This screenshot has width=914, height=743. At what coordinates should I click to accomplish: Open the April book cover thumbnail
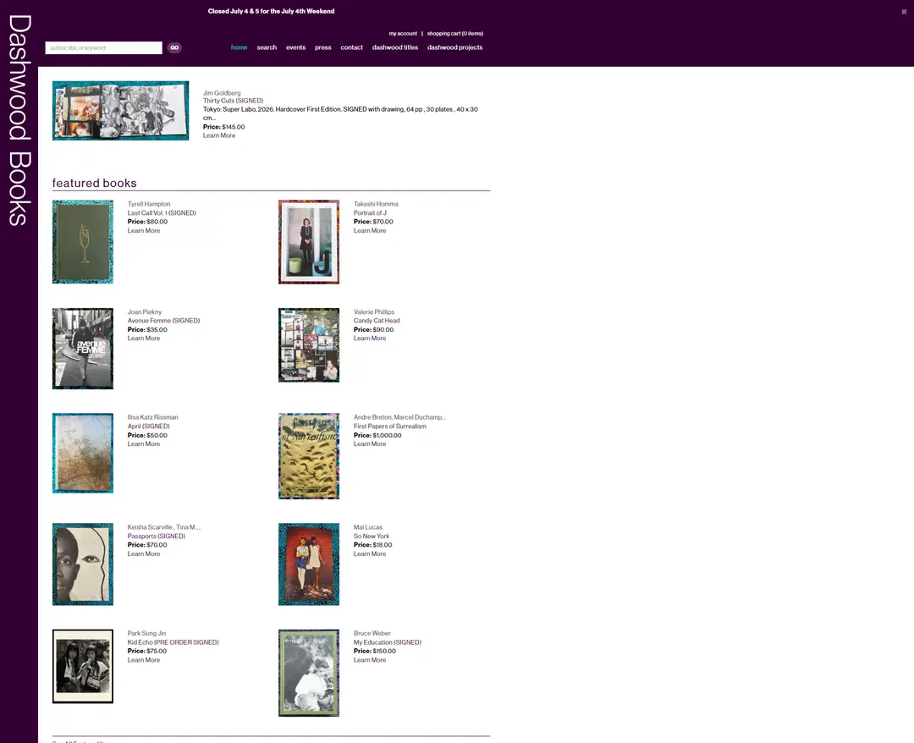[83, 454]
